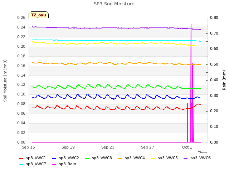This screenshot has width=229, height=171.
Task: Click the 0.70 rain axis value
Action: tap(214, 33)
